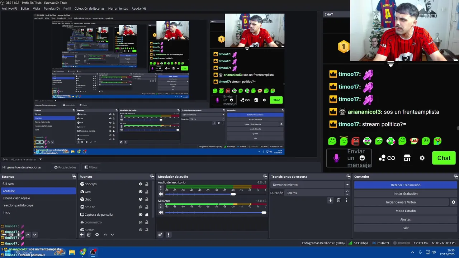Click Iniciar Grabación button
459x258 pixels.
(x=406, y=193)
